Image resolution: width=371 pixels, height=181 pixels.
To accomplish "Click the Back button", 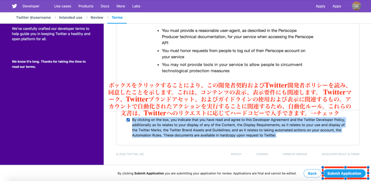I will click(312, 173).
